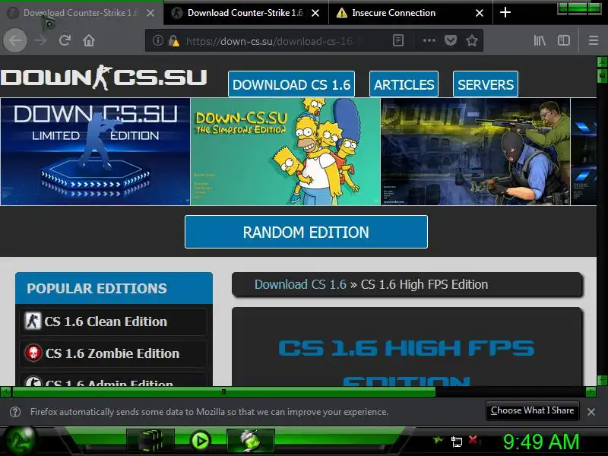Click the green star tray icon

[439, 440]
